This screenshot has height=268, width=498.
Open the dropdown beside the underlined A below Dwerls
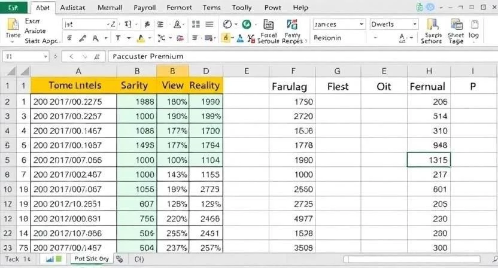point(411,38)
